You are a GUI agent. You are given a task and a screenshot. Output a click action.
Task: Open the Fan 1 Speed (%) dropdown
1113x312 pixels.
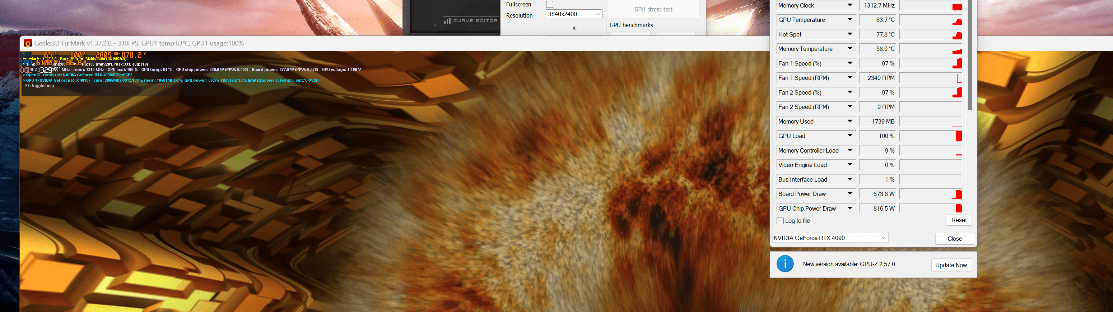849,63
